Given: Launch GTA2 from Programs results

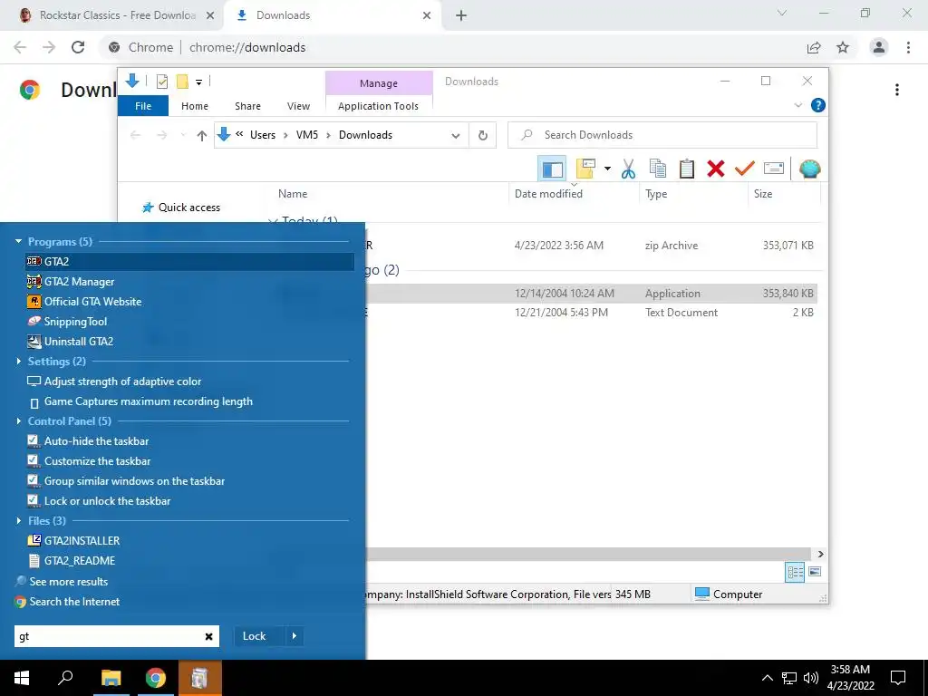Looking at the screenshot, I should [190, 261].
